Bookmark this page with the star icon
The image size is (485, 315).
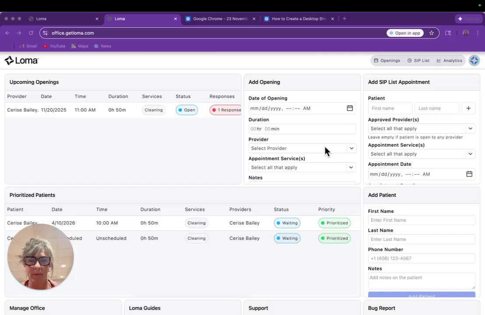pos(432,33)
